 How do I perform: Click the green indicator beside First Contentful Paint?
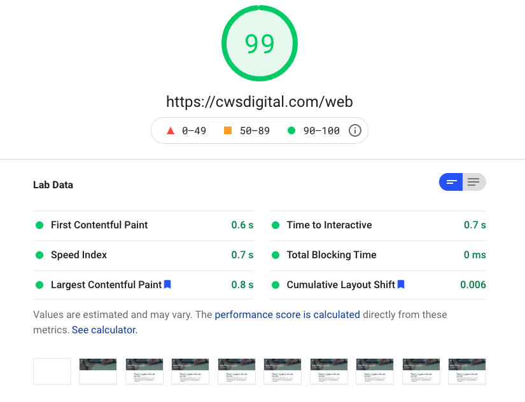coord(39,225)
